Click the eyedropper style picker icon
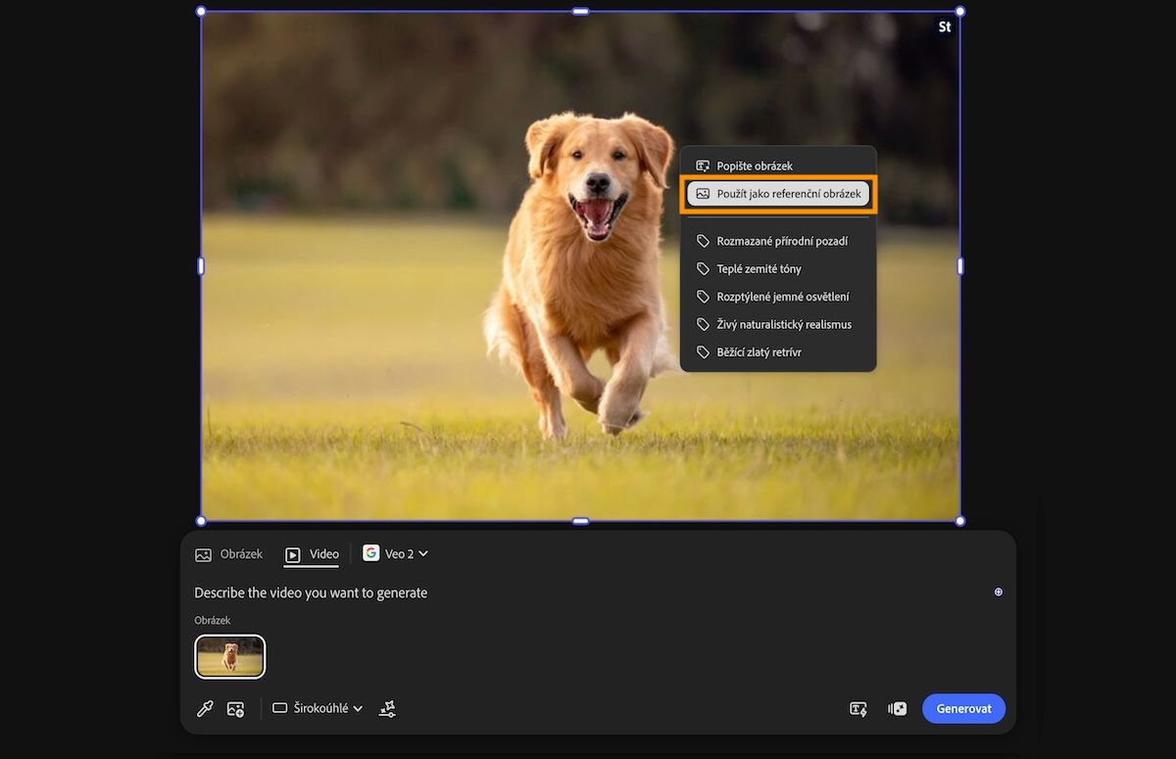Viewport: 1176px width, 759px height. 205,708
